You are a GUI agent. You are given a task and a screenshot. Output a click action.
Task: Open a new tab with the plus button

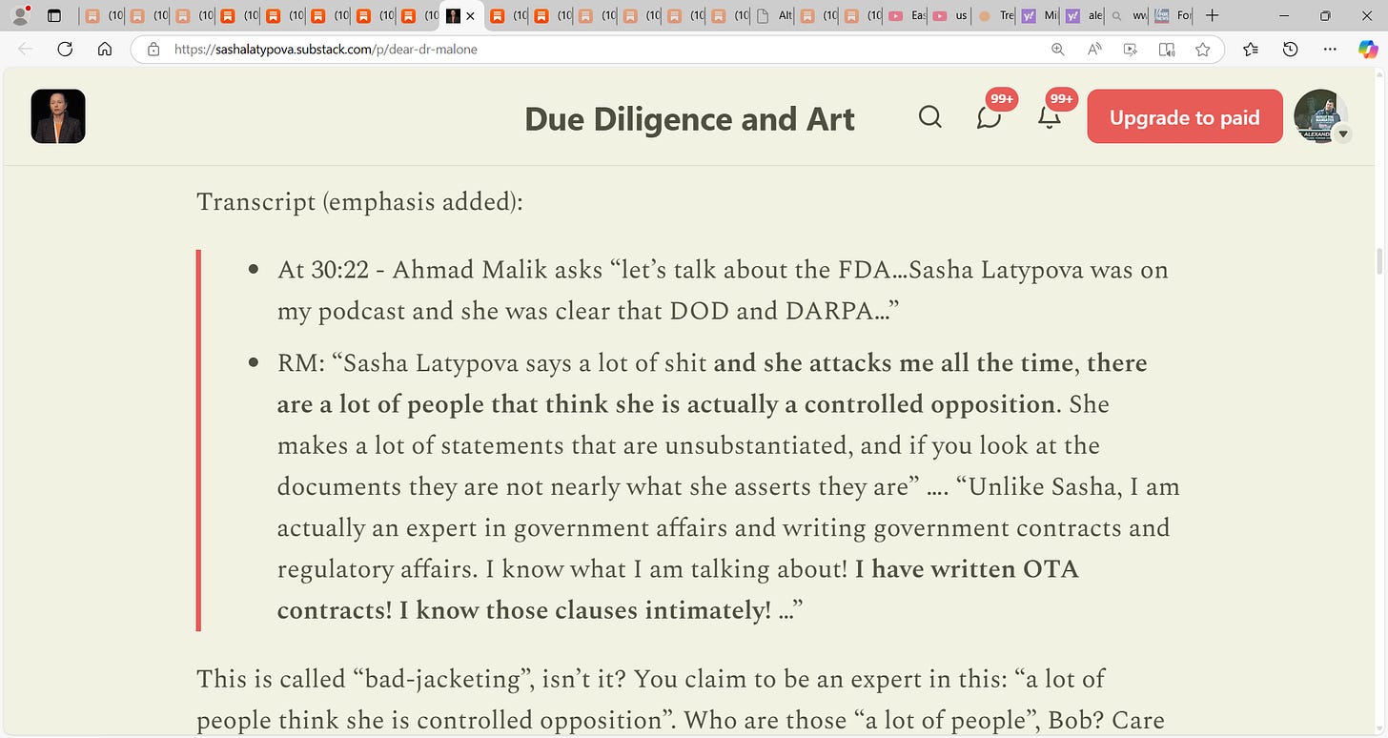coord(1212,15)
